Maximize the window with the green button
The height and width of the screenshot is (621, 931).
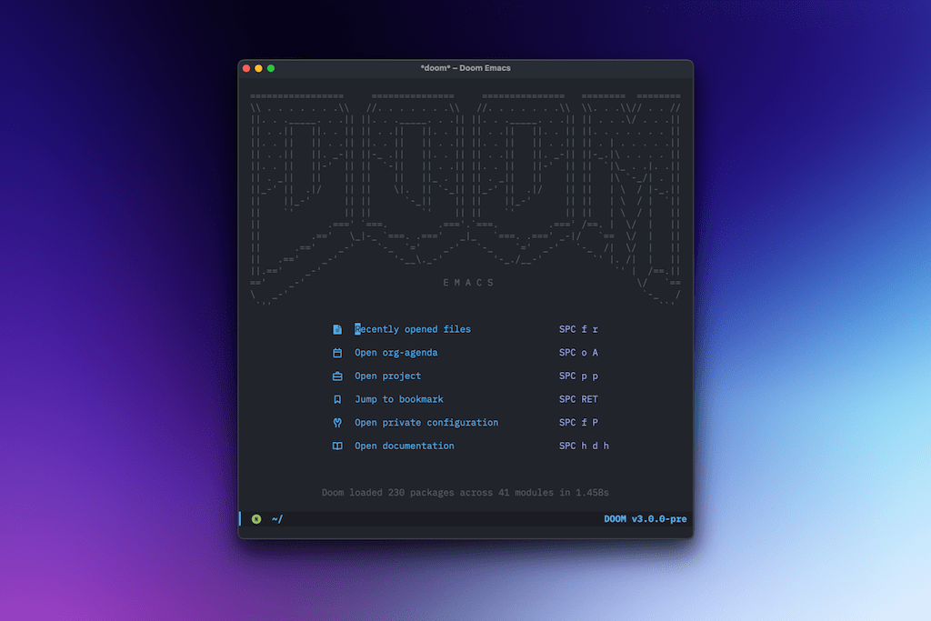tap(271, 68)
